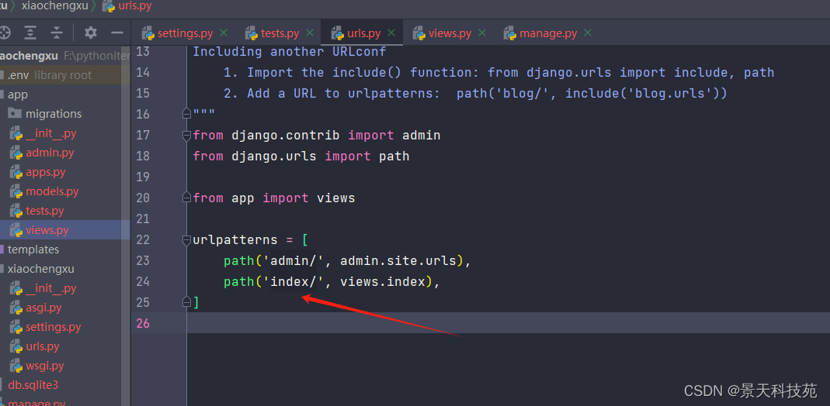Click the Expand All icon in project toolbar
This screenshot has width=830, height=406.
pos(31,33)
